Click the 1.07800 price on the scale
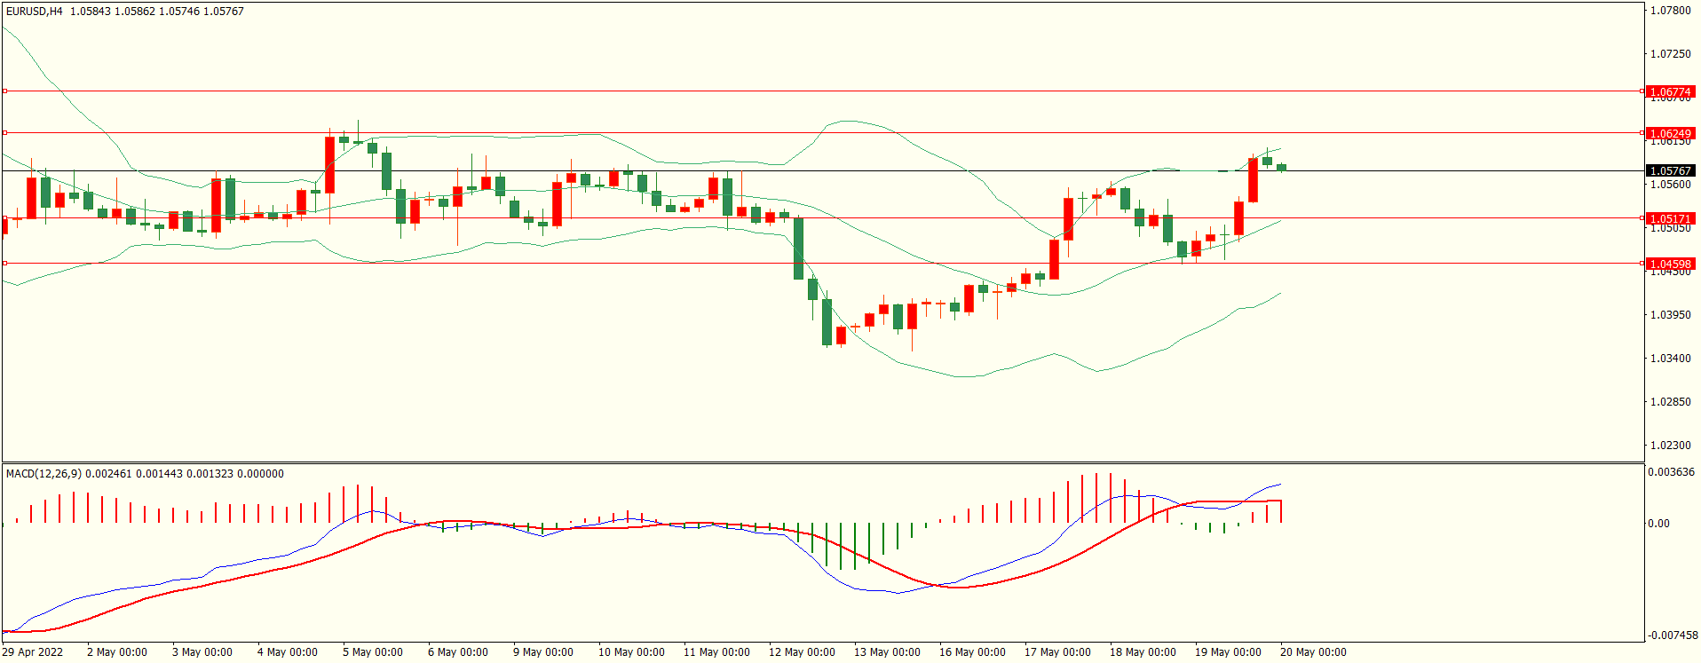 pos(1670,11)
